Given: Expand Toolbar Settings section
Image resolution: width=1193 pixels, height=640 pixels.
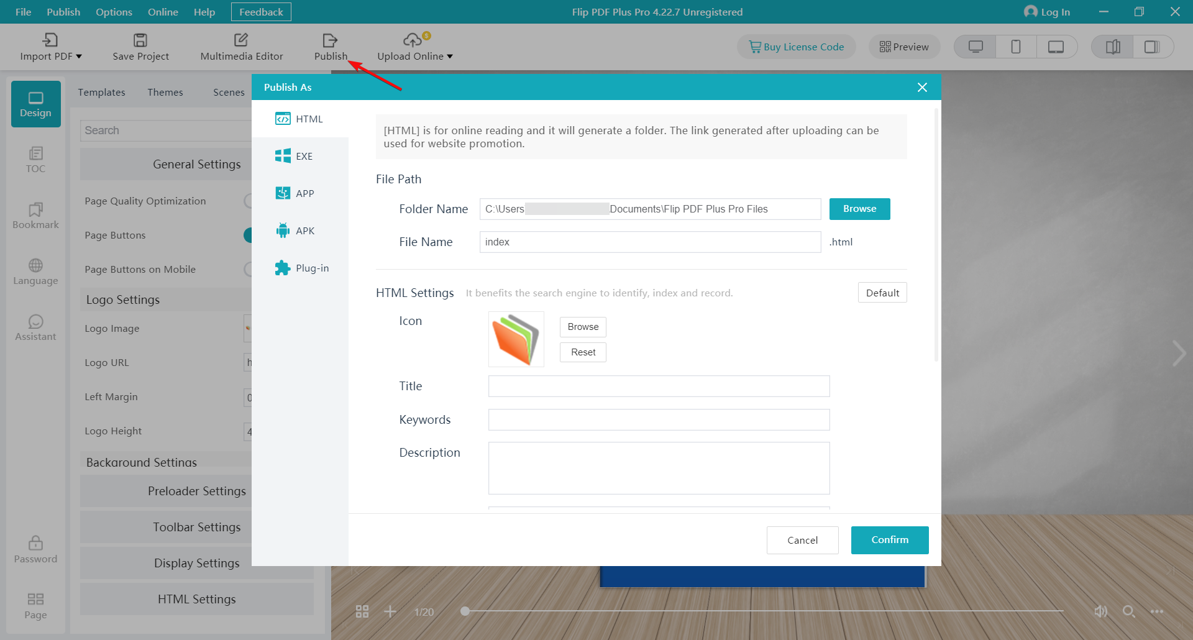Looking at the screenshot, I should pyautogui.click(x=196, y=527).
